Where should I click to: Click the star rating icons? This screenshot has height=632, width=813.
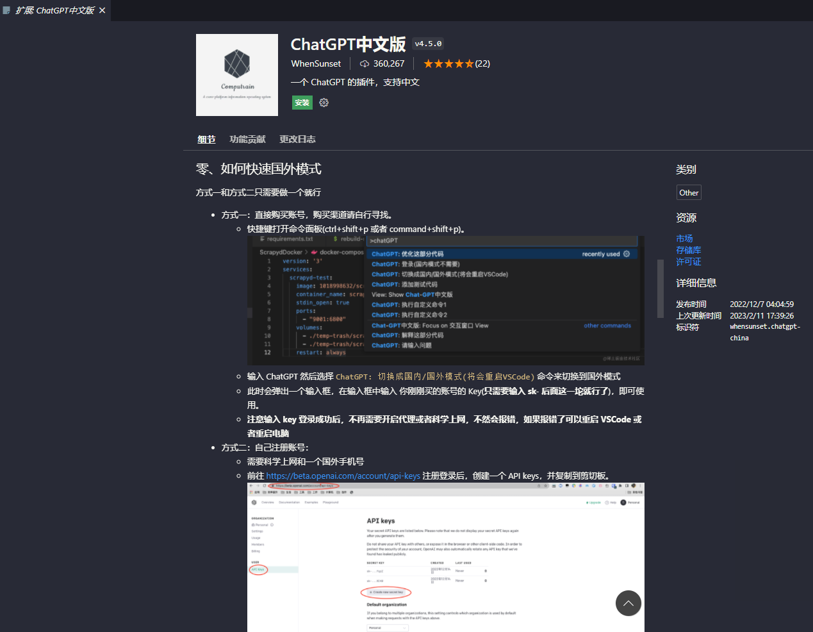tap(448, 64)
